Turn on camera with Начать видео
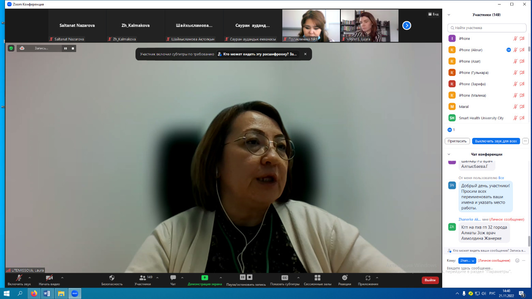532x299 pixels. coord(49,278)
